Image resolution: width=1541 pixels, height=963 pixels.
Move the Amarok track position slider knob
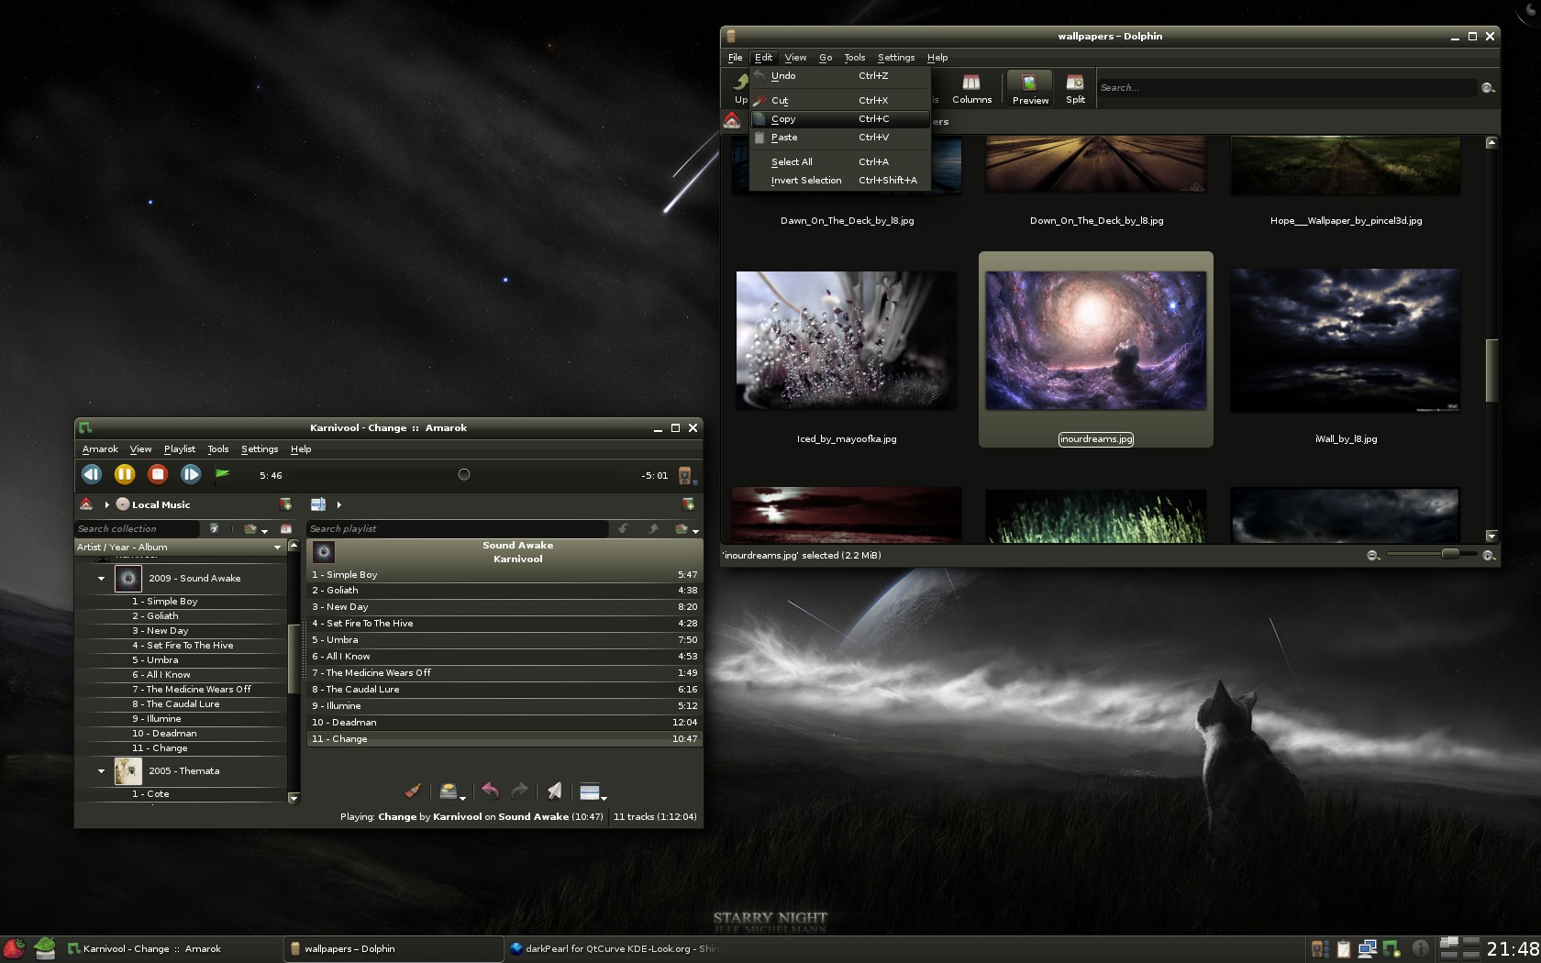[x=464, y=474]
